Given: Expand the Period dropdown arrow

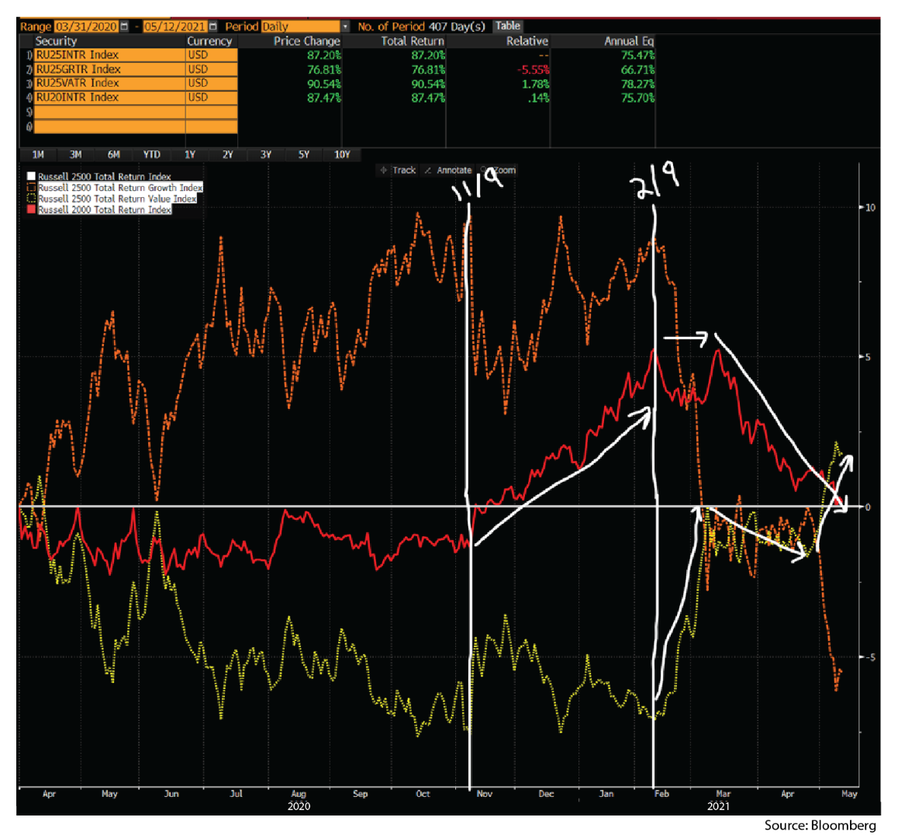Looking at the screenshot, I should [346, 27].
